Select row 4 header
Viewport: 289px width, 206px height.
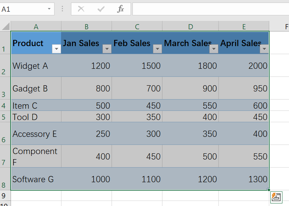pyautogui.click(x=5, y=105)
